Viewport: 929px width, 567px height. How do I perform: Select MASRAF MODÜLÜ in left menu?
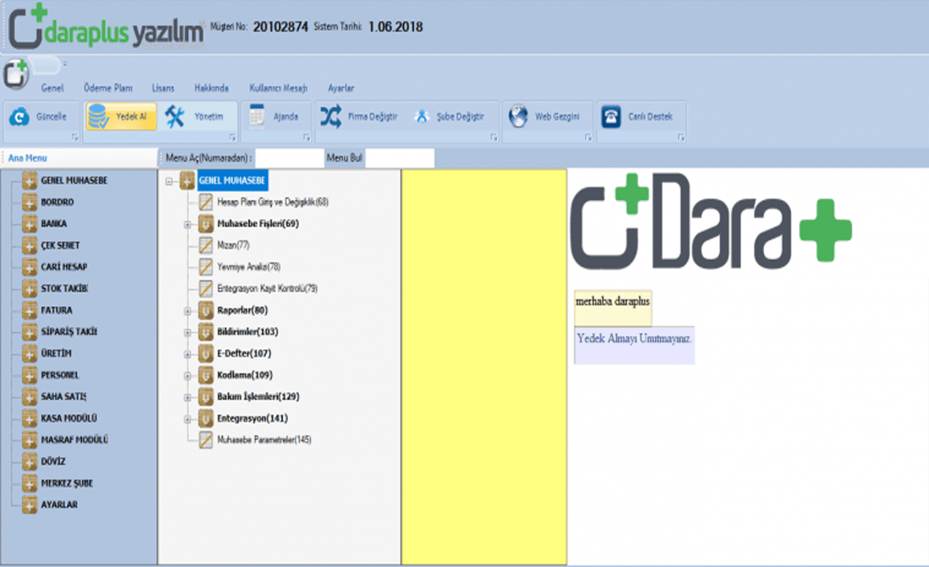[74, 440]
